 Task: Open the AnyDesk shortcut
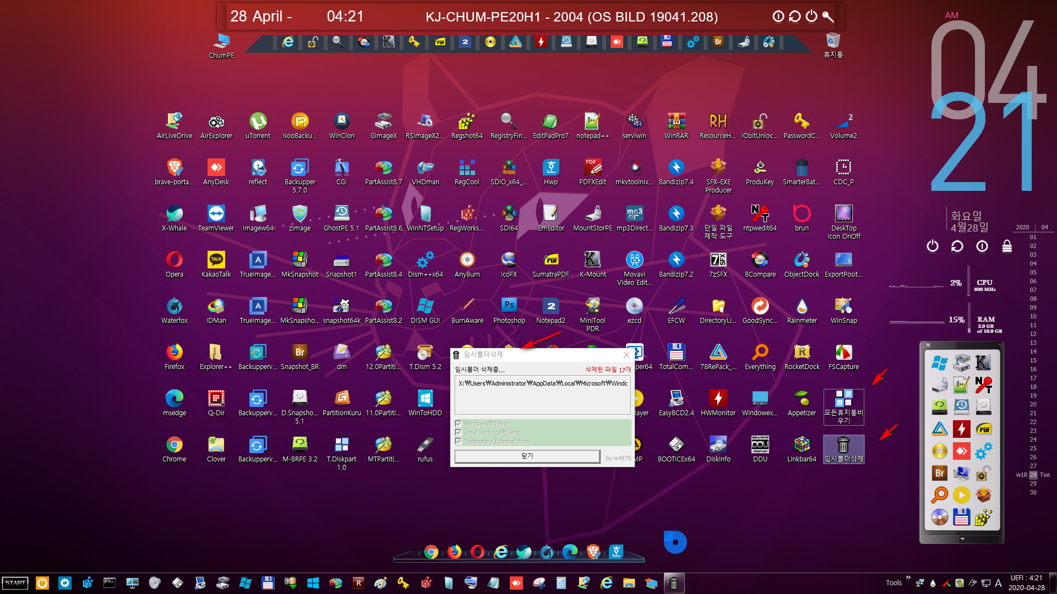tap(216, 172)
